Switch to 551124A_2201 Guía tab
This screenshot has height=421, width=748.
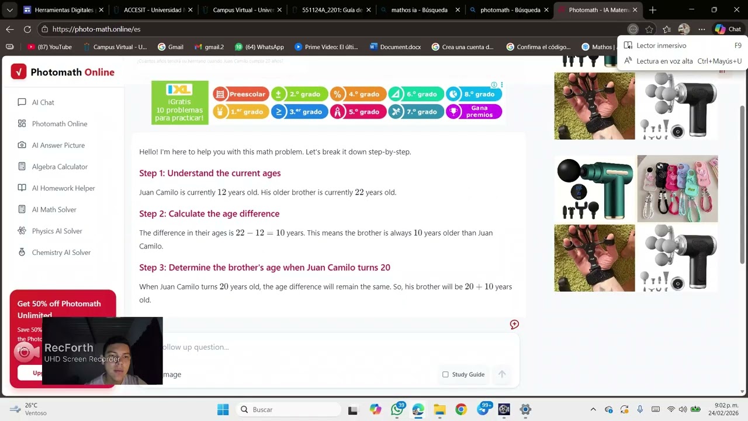pyautogui.click(x=332, y=10)
